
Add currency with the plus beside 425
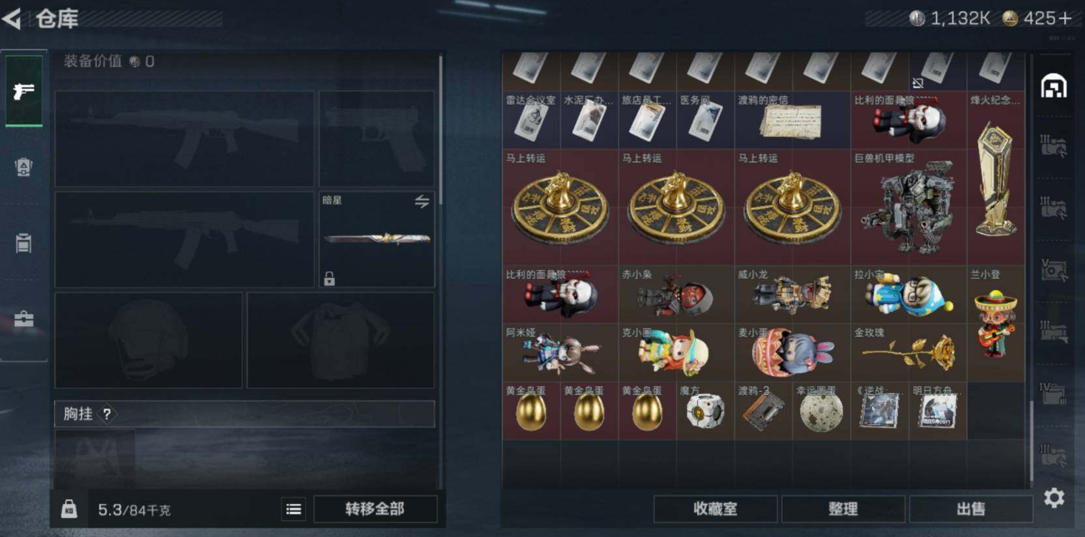click(x=1065, y=19)
